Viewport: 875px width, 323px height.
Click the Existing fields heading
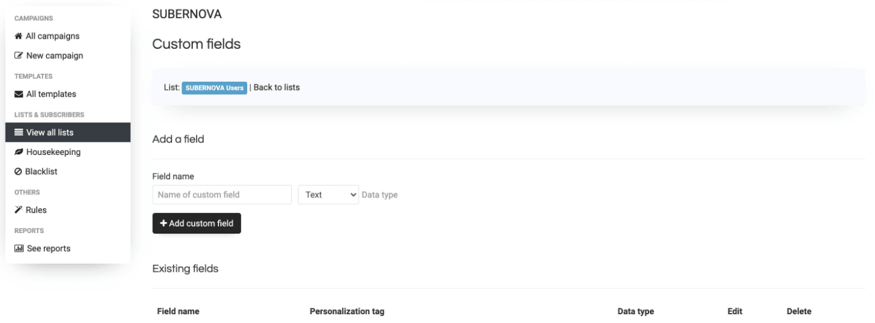coord(185,269)
